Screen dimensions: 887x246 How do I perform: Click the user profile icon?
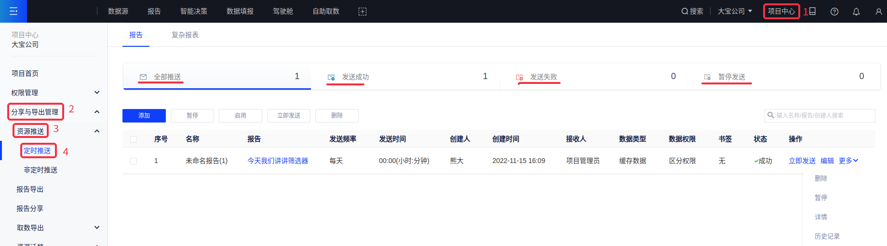[878, 12]
